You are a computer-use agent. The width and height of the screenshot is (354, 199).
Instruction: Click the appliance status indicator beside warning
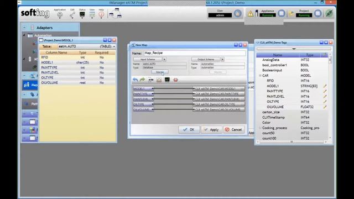tap(257, 13)
